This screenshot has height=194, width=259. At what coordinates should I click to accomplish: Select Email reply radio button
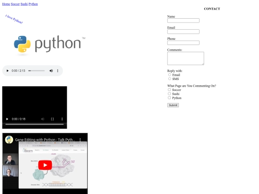170,75
